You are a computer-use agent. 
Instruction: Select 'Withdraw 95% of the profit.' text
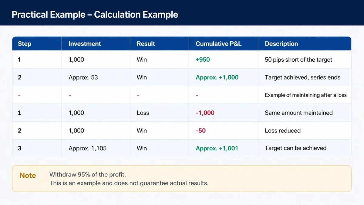[x=87, y=175]
